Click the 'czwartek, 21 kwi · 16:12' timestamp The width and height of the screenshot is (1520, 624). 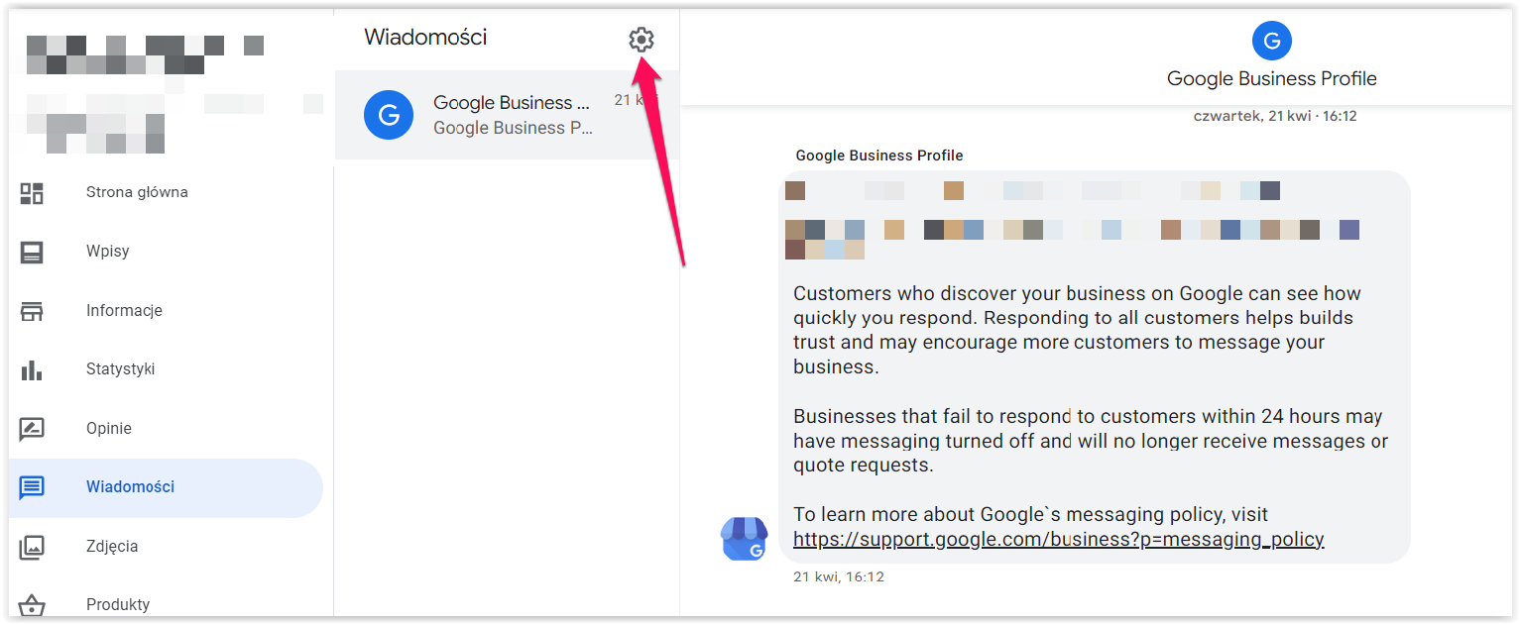[1274, 116]
